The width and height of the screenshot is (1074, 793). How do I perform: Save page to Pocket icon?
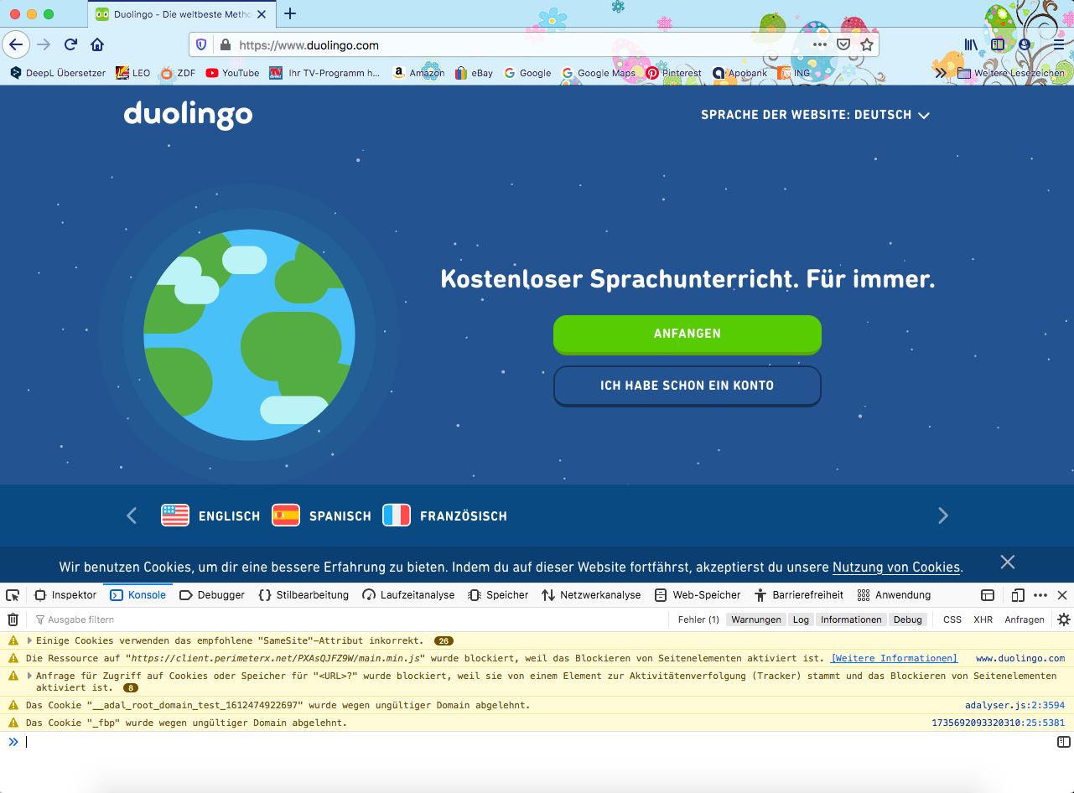pos(843,44)
